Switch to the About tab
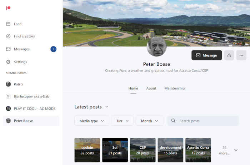250x165 pixels. 151,88
